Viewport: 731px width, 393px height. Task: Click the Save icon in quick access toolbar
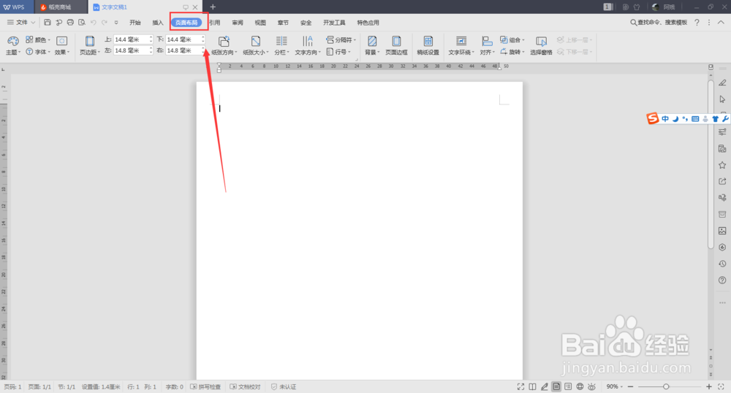pos(47,23)
